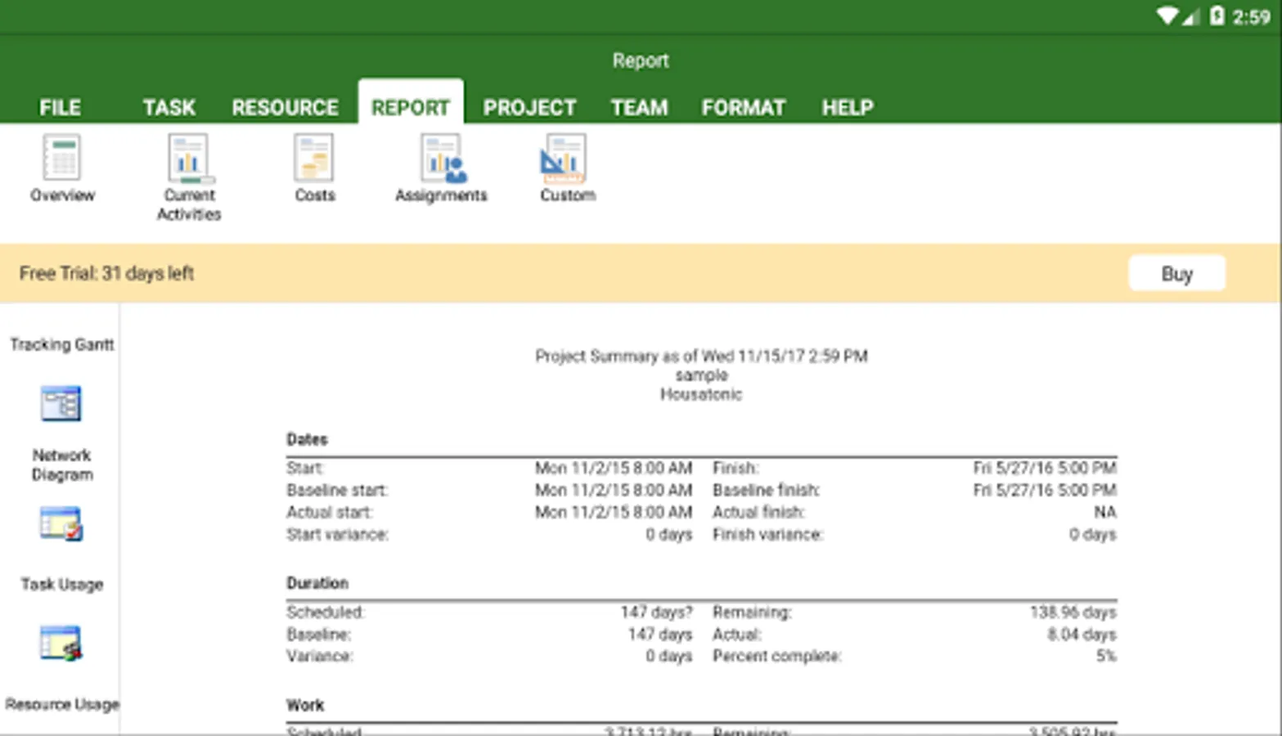This screenshot has height=736, width=1282.
Task: Click the 'Dates' section heading
Action: (307, 439)
